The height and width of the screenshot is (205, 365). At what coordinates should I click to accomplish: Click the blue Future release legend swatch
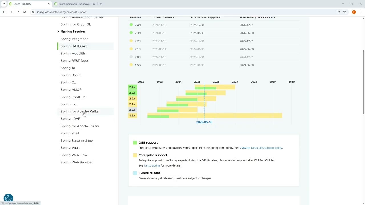tap(135, 173)
